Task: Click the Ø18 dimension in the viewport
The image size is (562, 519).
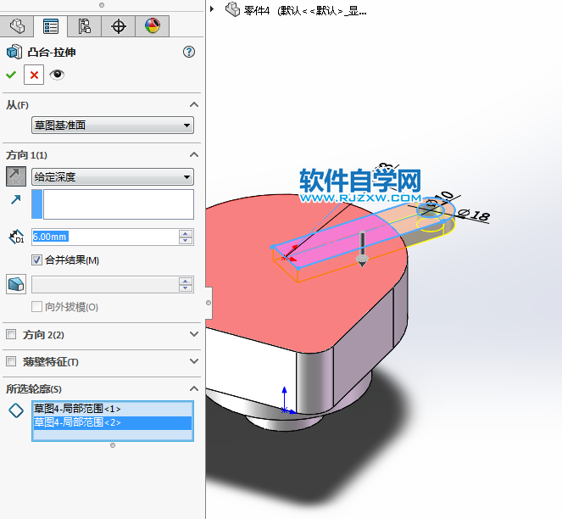Action: tap(474, 215)
